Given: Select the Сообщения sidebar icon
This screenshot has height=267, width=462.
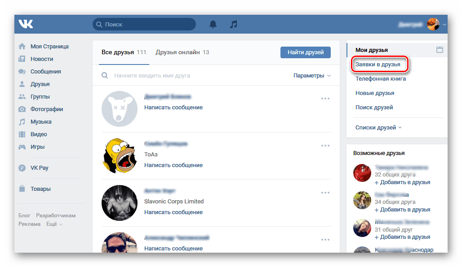Looking at the screenshot, I should [22, 71].
